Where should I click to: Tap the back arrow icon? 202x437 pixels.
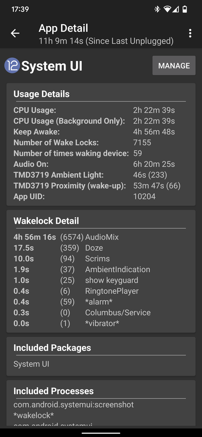[x=15, y=33]
